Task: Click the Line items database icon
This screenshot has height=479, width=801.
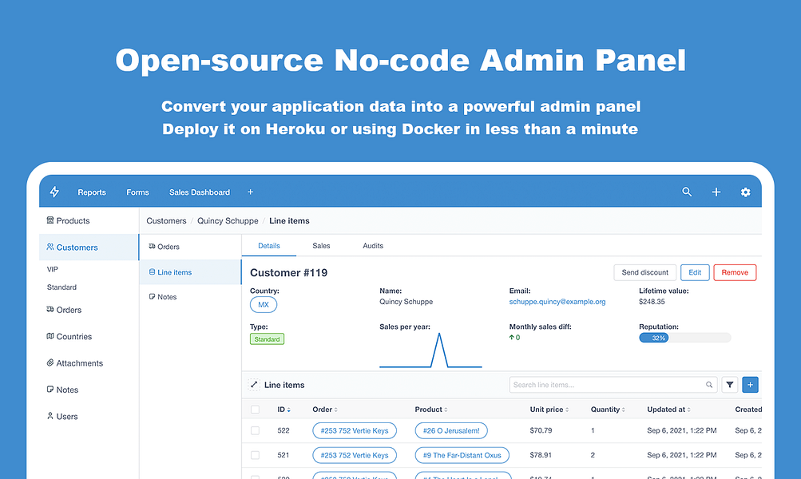Action: click(152, 271)
